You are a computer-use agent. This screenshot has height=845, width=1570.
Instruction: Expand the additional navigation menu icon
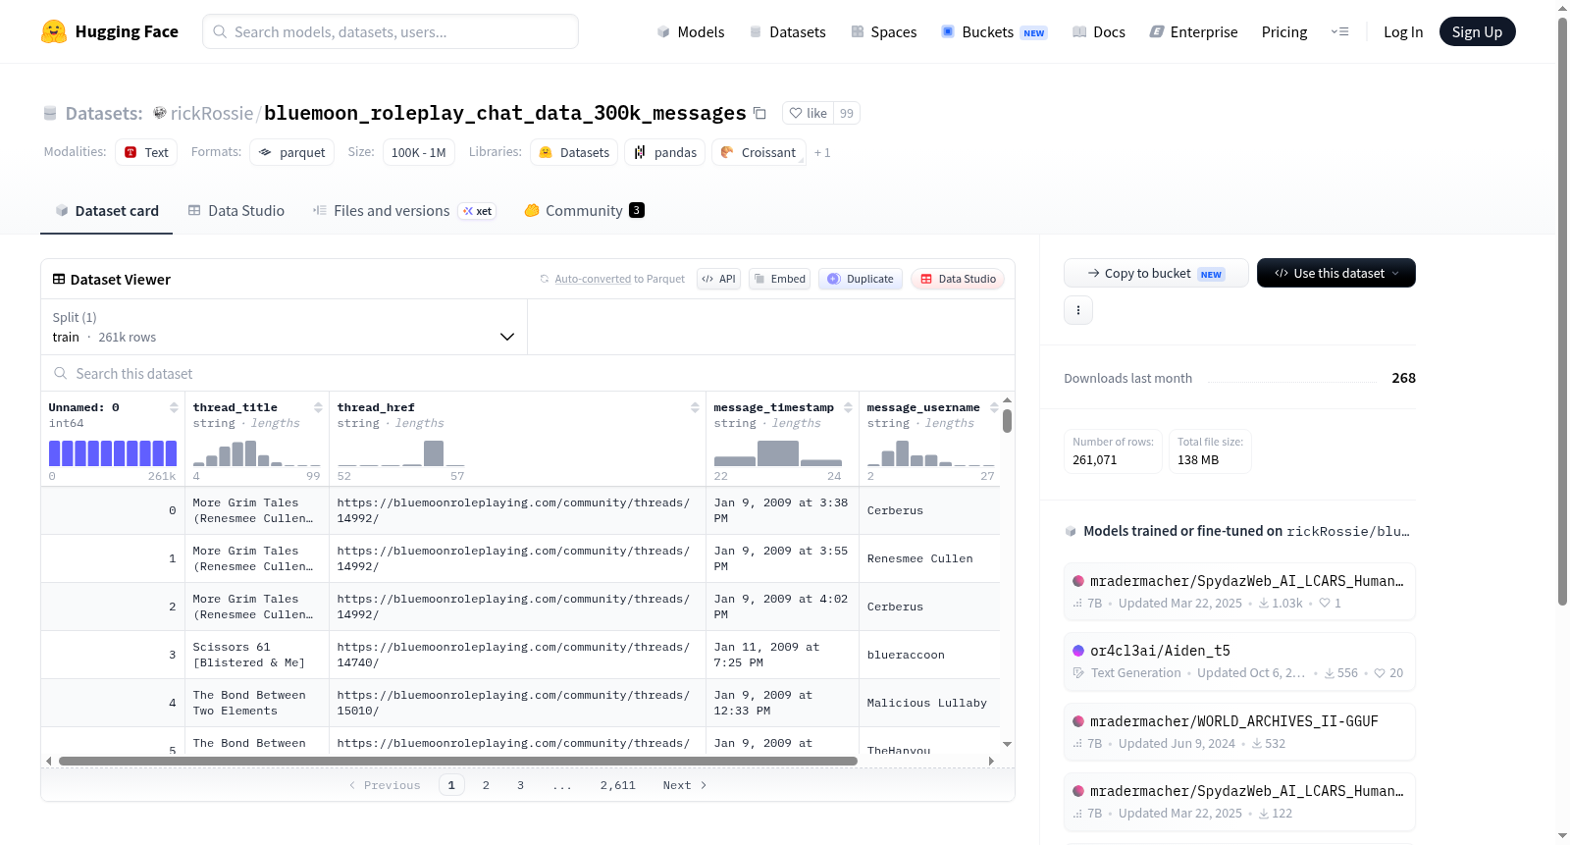1339,31
